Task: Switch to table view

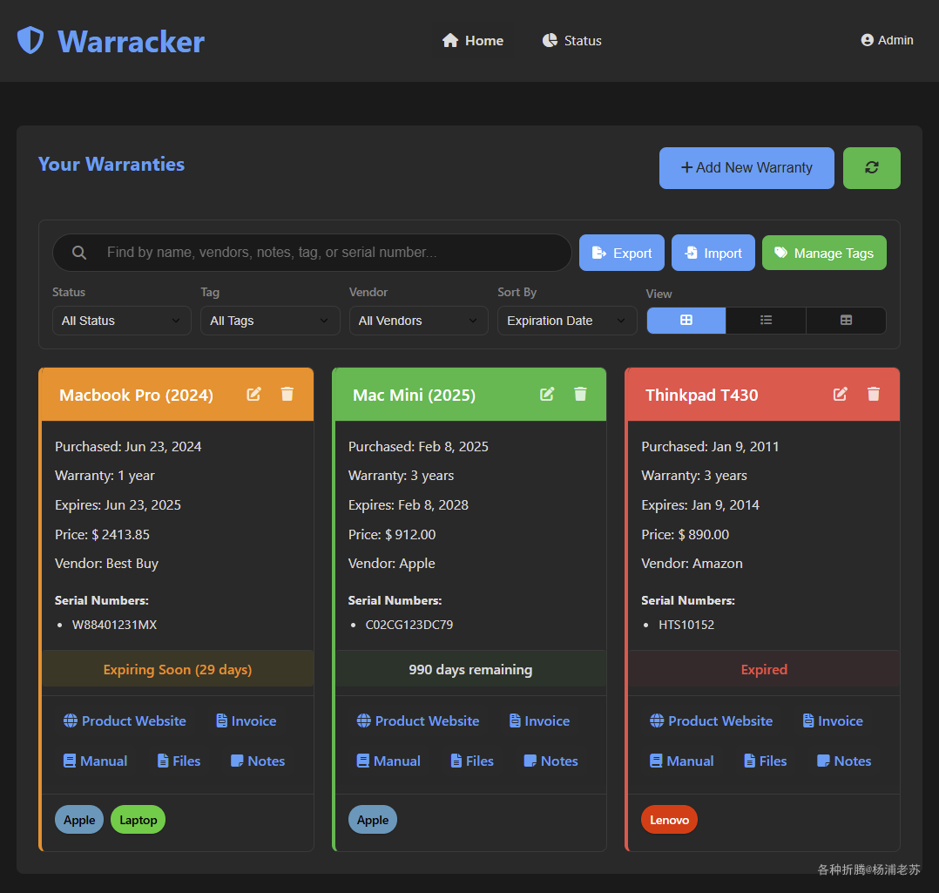Action: [846, 321]
